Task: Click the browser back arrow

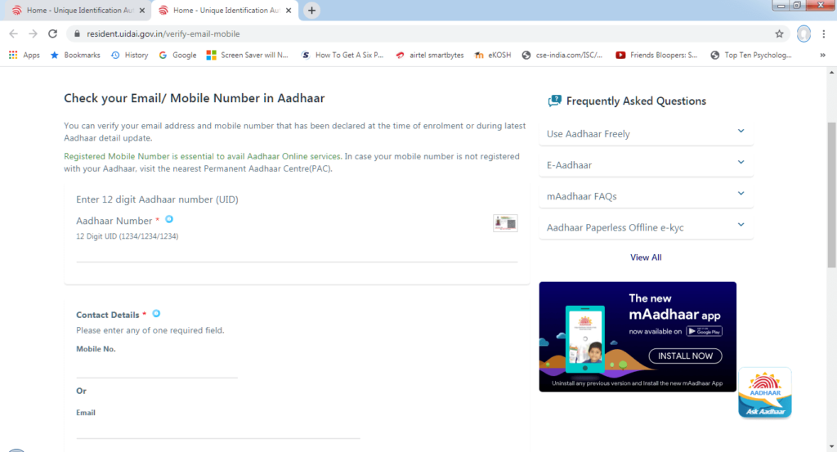Action: tap(14, 34)
